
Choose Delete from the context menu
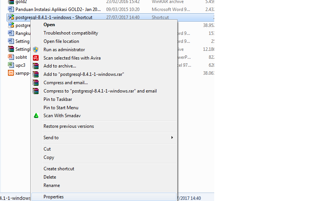click(104, 177)
